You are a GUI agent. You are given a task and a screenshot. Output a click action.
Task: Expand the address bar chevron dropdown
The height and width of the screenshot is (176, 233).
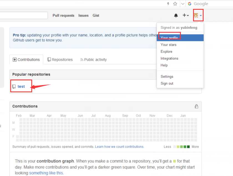tap(183, 4)
